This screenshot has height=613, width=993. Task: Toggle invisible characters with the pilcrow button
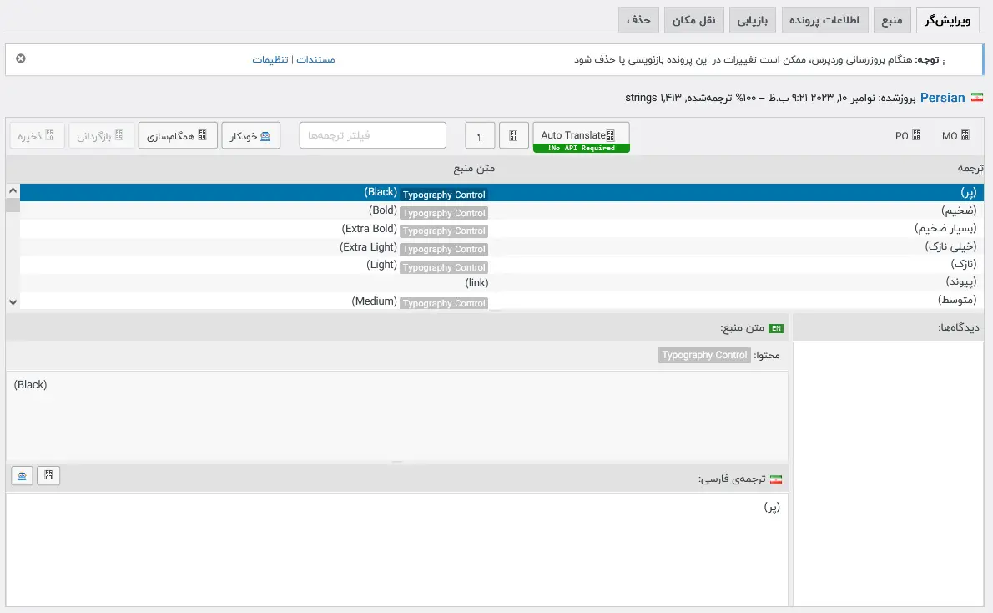pyautogui.click(x=480, y=135)
